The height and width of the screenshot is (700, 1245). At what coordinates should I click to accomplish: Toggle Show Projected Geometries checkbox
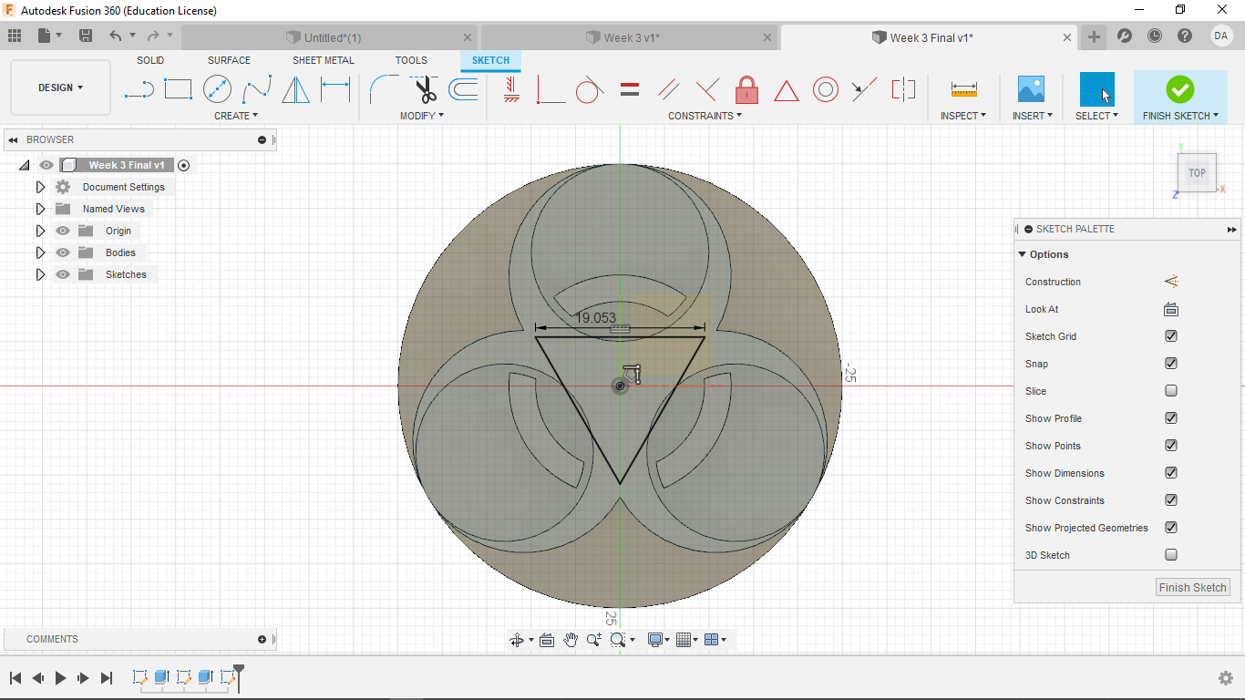tap(1171, 528)
